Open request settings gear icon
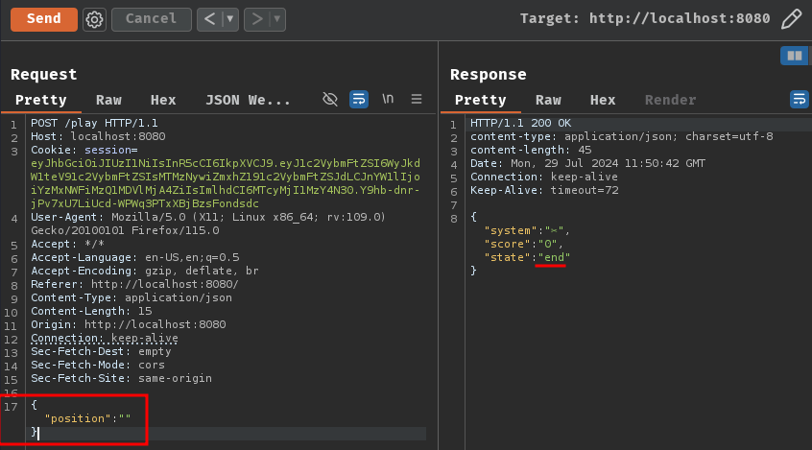 click(94, 20)
